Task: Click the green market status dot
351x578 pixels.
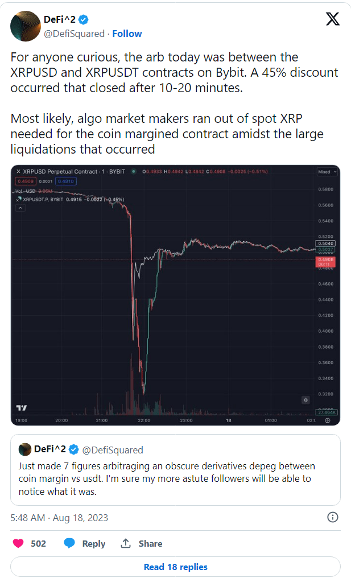Action: click(134, 171)
